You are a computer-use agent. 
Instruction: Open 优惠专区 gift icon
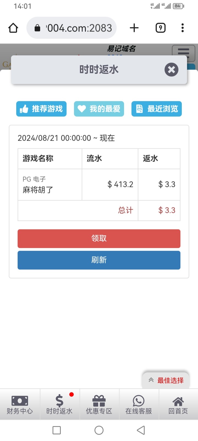[99, 404]
